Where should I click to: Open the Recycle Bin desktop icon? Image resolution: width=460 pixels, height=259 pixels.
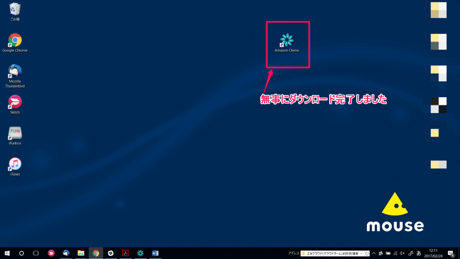pos(15,12)
